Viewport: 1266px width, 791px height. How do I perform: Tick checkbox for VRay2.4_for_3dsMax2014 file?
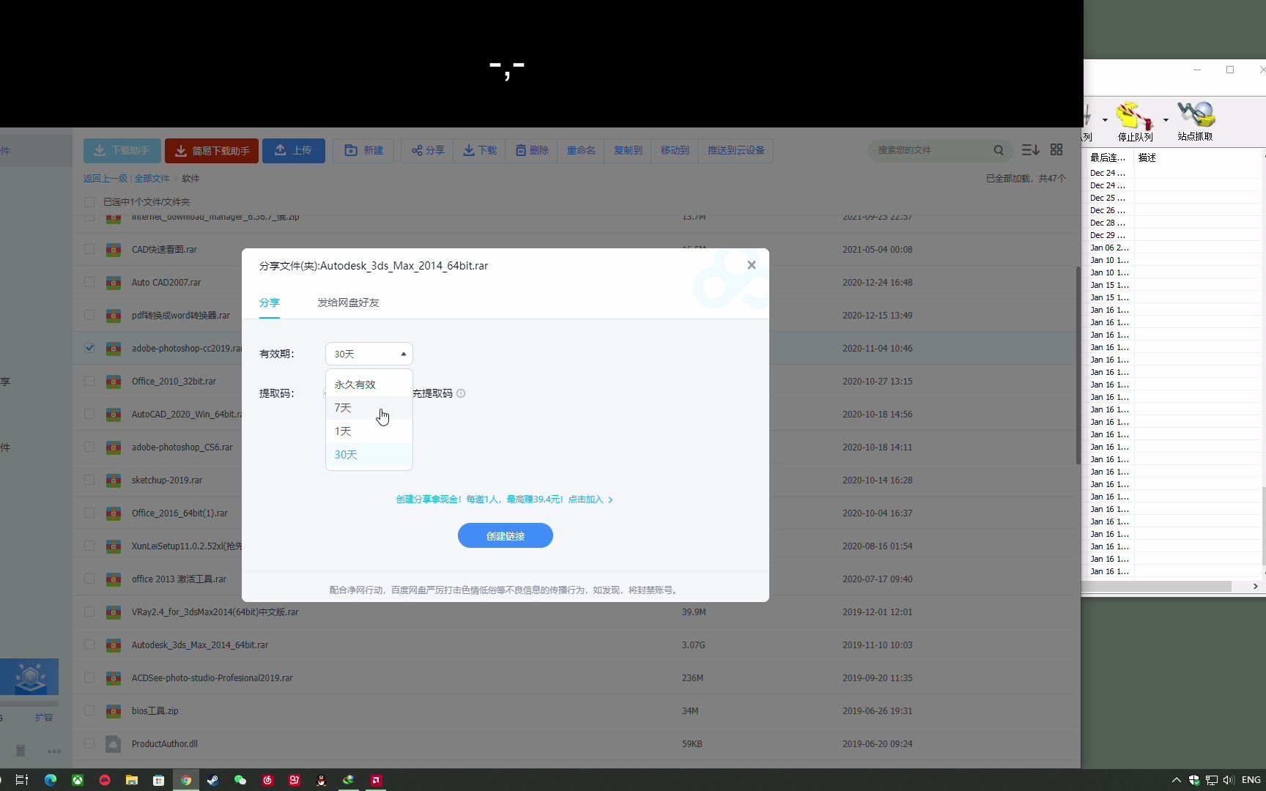tap(89, 612)
